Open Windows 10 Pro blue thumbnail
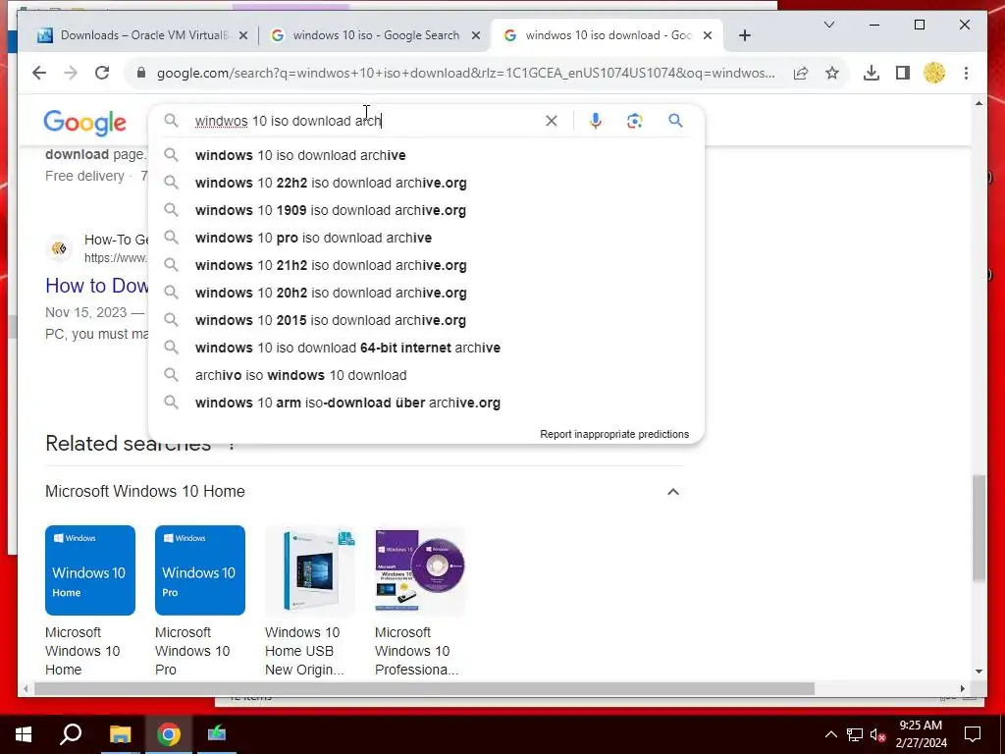This screenshot has width=1005, height=754. [x=200, y=570]
